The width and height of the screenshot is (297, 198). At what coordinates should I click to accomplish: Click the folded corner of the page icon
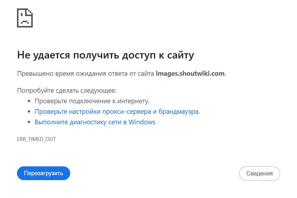coord(30,12)
